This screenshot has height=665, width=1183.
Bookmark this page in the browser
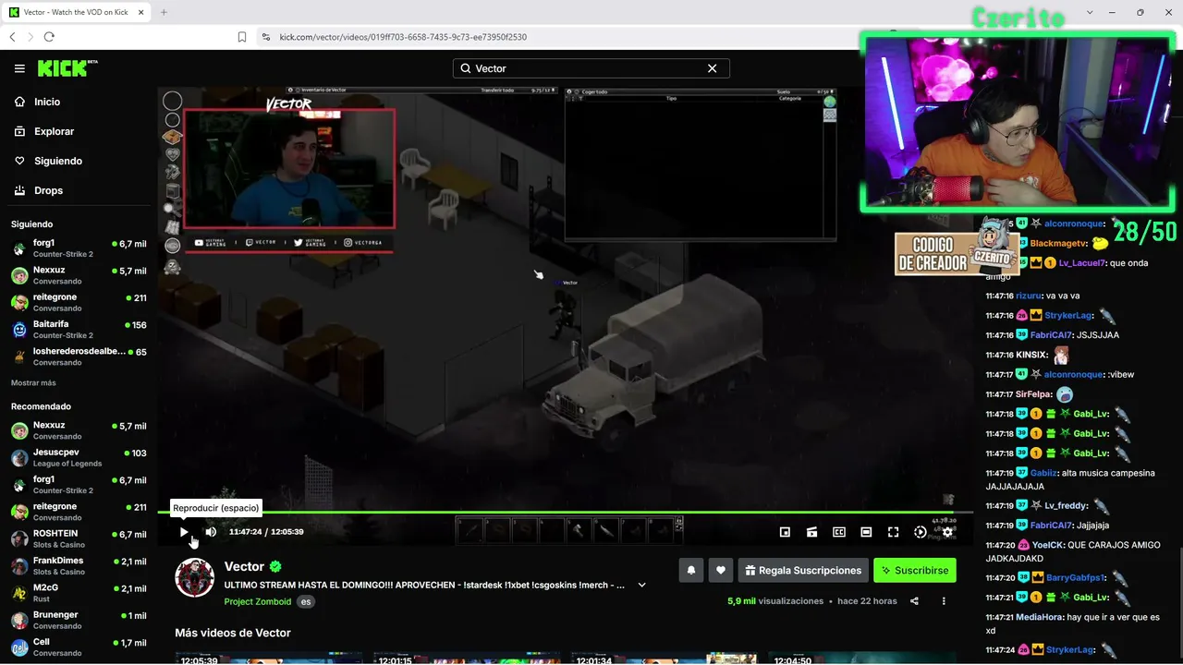click(x=242, y=37)
